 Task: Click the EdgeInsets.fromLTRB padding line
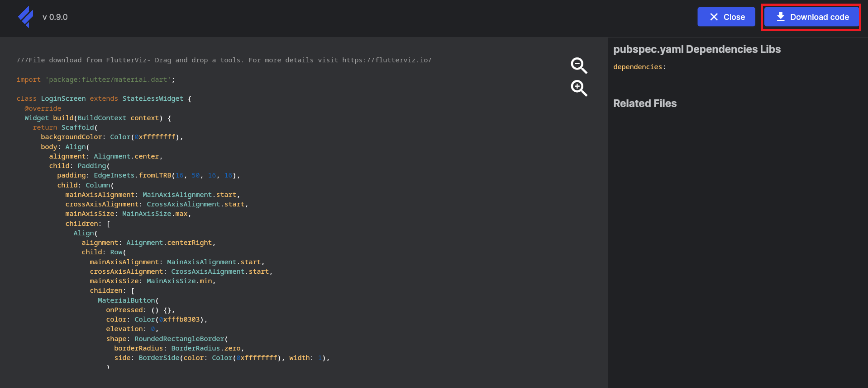point(148,175)
